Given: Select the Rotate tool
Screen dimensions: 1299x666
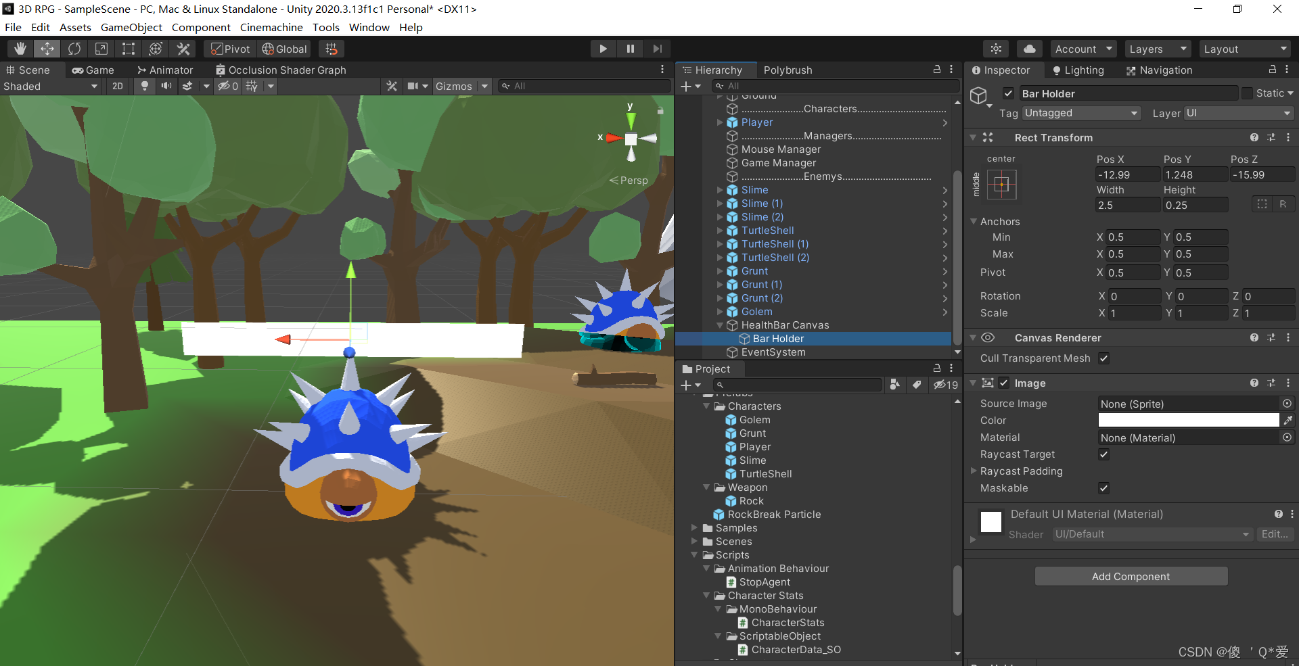Looking at the screenshot, I should [x=74, y=48].
